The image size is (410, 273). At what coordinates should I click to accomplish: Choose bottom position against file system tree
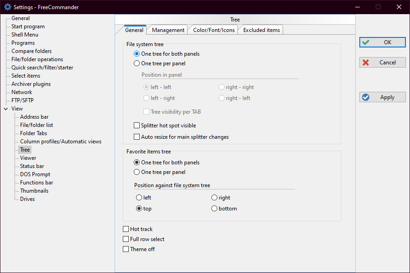pos(215,209)
